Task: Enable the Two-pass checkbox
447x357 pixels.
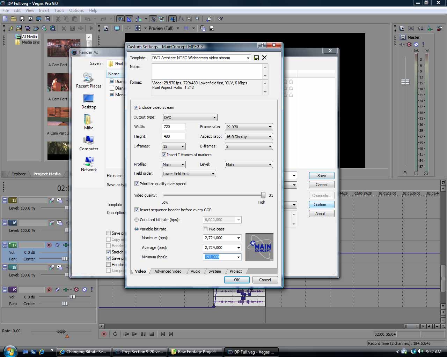Action: tap(205, 229)
